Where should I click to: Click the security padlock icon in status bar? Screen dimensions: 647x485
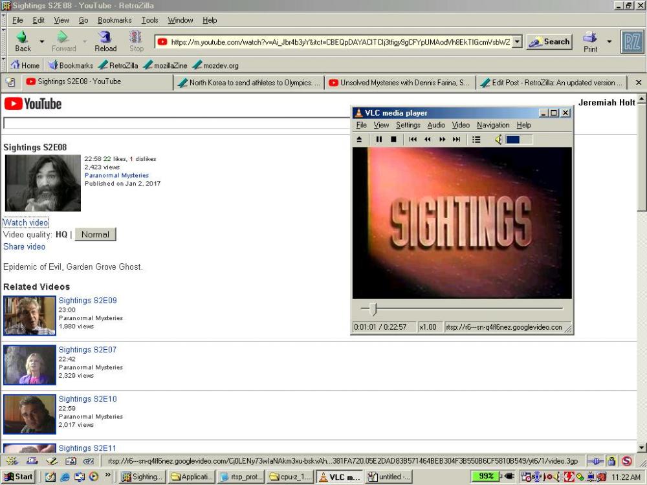pyautogui.click(x=611, y=460)
